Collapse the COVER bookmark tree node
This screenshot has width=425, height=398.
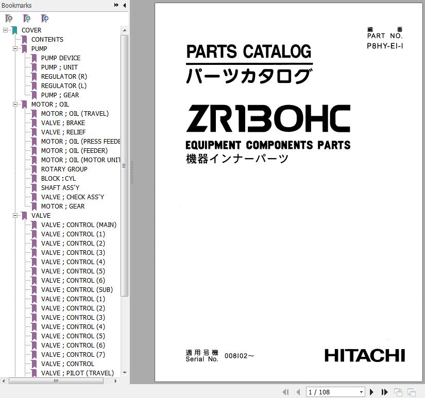tap(5, 30)
